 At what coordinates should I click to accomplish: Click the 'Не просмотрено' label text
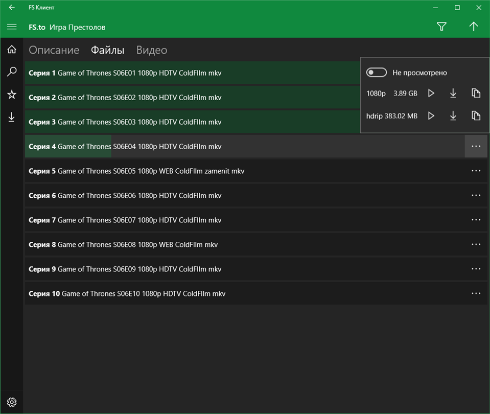[419, 73]
